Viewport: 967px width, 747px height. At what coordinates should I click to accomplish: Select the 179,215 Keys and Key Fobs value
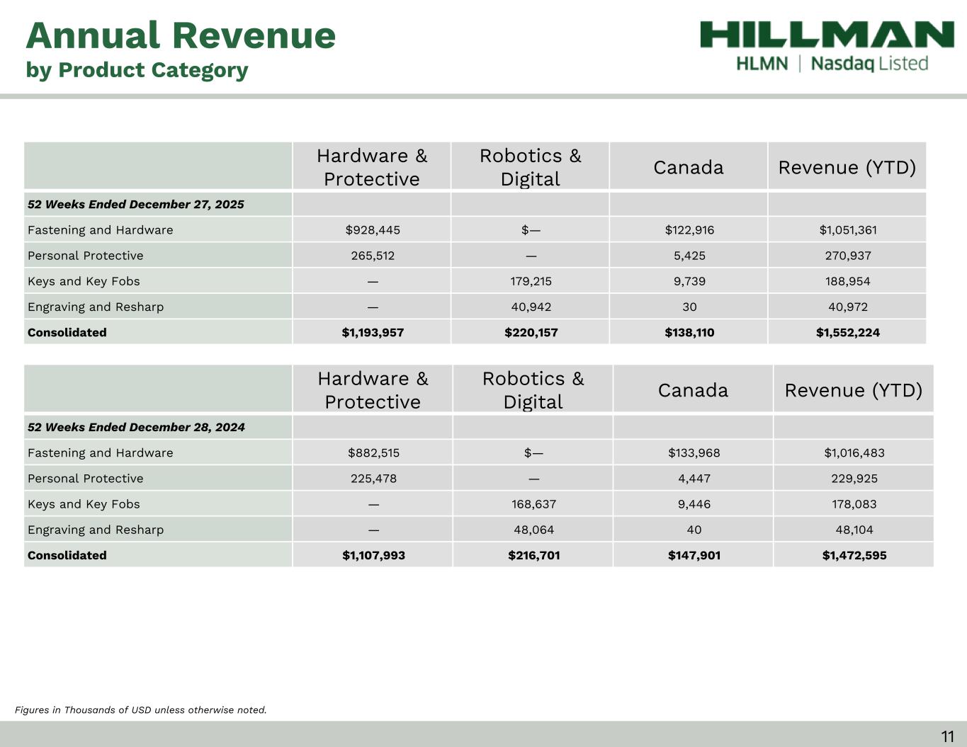tap(531, 281)
